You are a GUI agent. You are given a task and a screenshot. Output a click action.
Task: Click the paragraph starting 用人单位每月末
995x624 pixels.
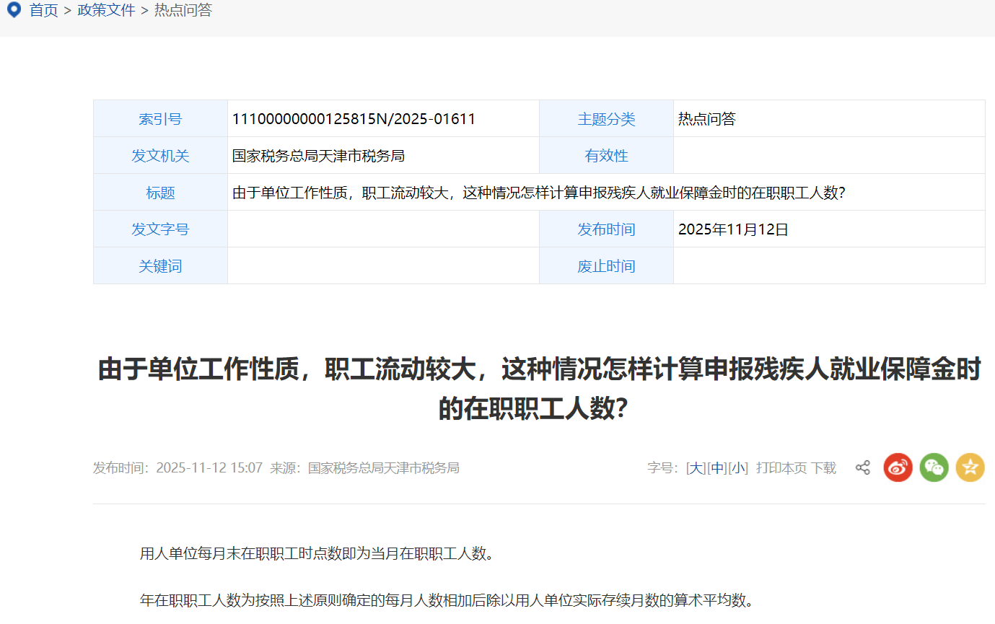[x=317, y=554]
